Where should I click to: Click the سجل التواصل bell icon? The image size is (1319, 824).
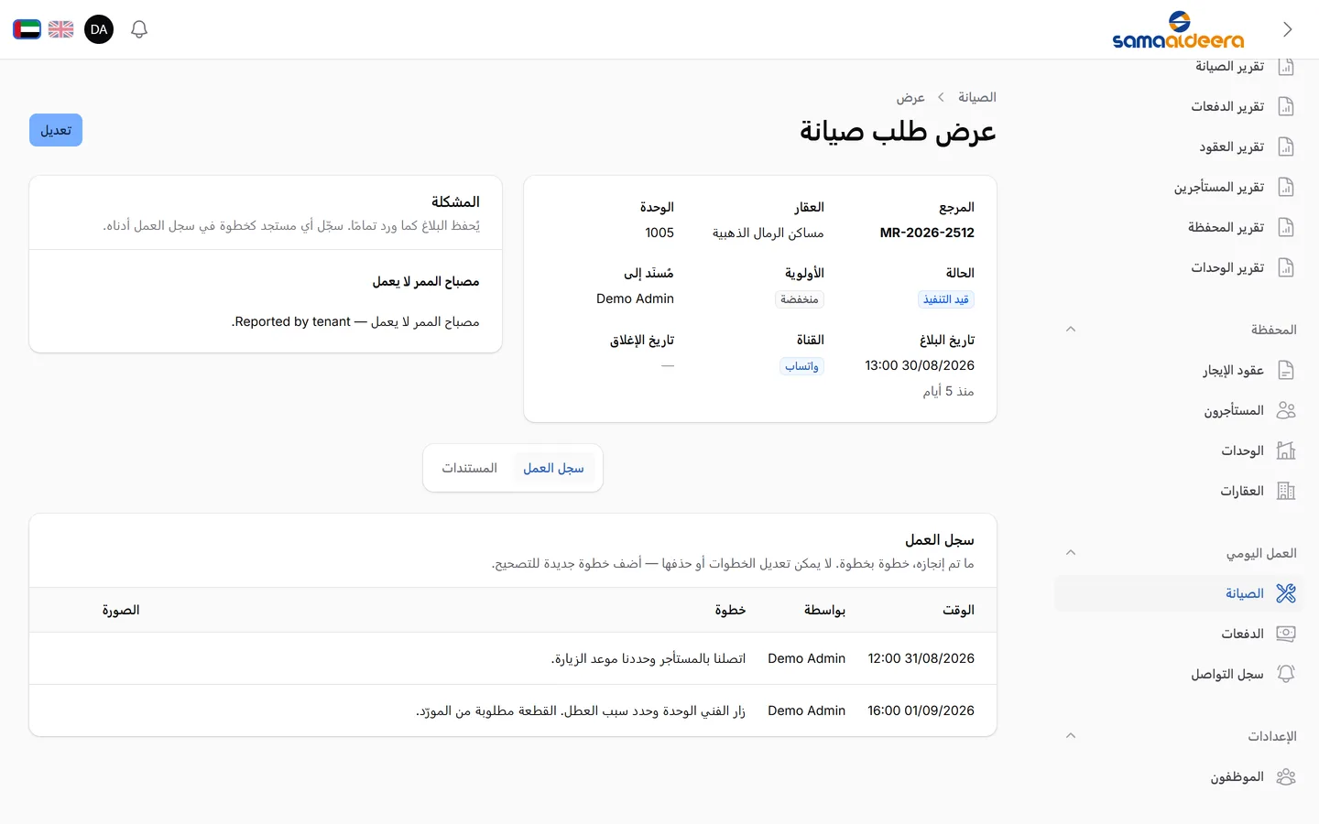[1286, 674]
